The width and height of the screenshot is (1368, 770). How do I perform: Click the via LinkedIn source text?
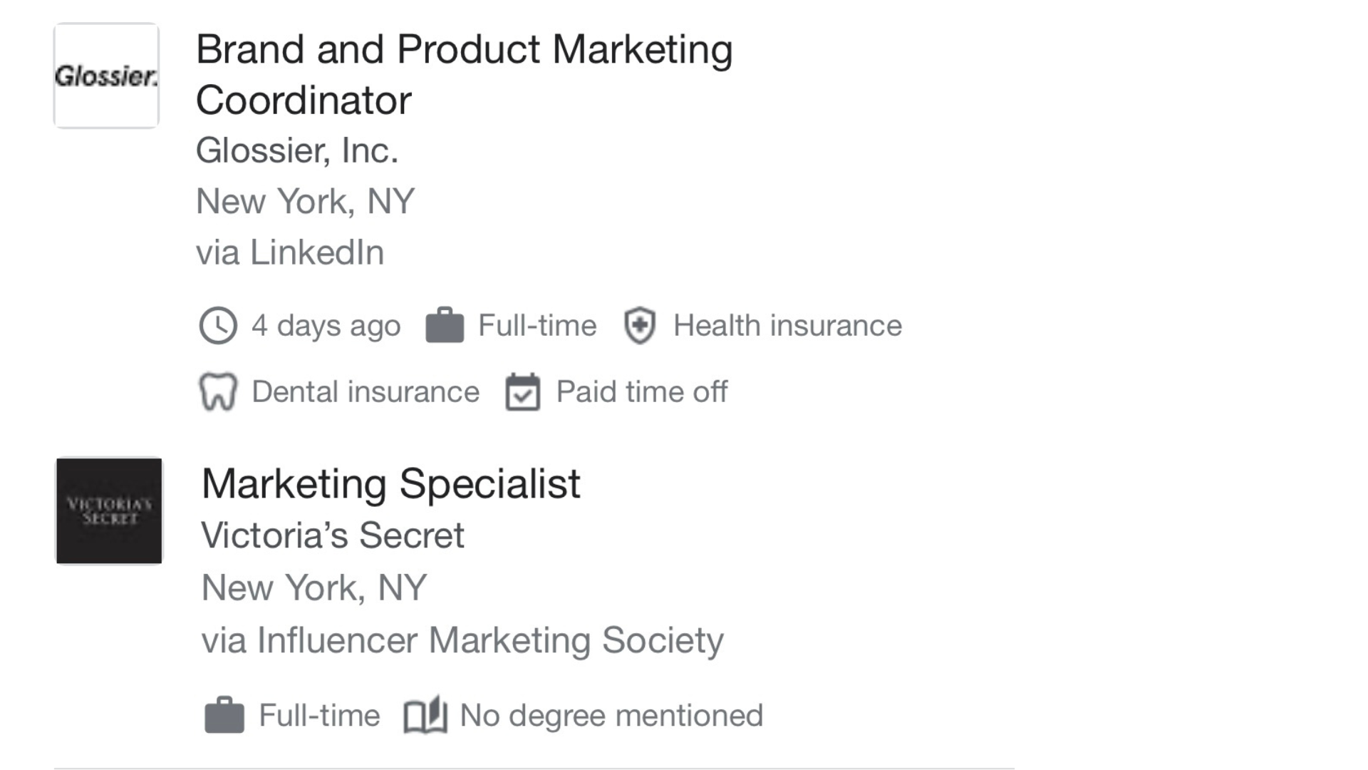point(290,252)
